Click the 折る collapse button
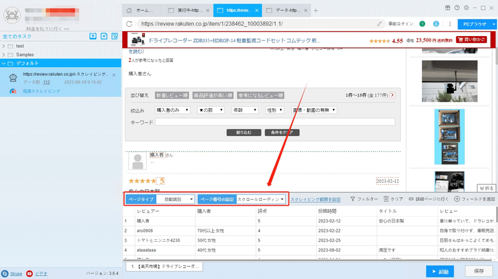This screenshot has height=279, width=498. coord(487,188)
